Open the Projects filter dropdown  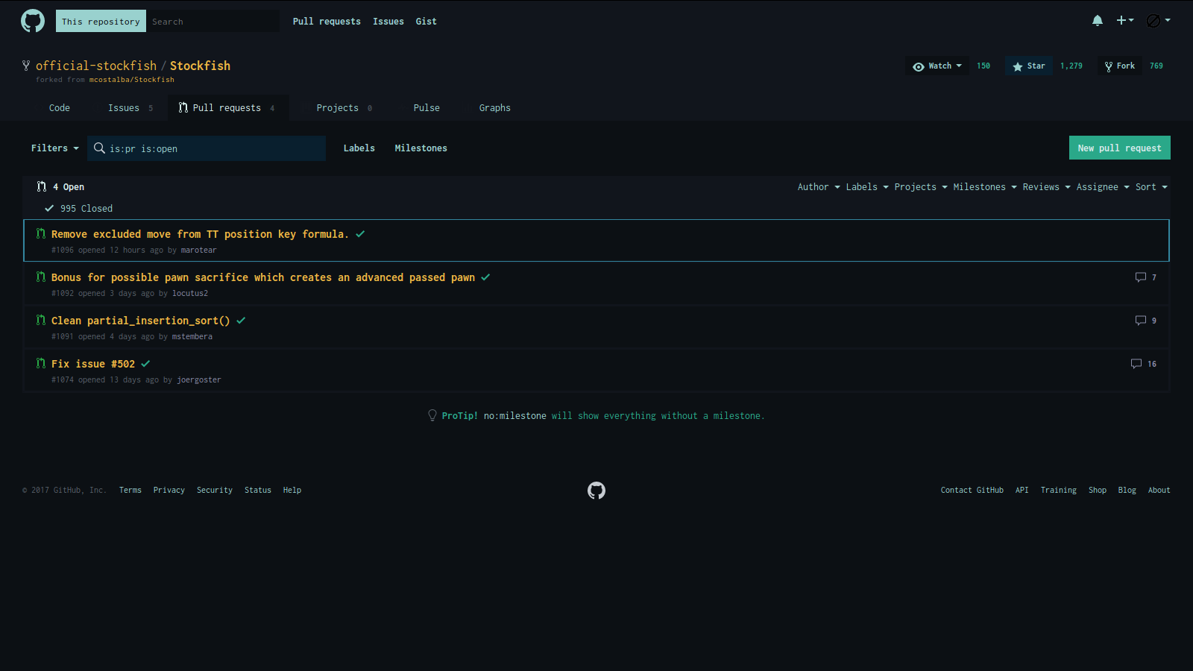921,187
